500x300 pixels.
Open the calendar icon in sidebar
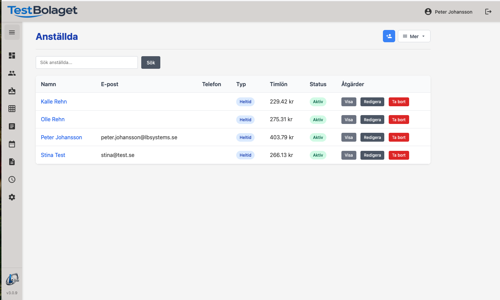point(12,144)
